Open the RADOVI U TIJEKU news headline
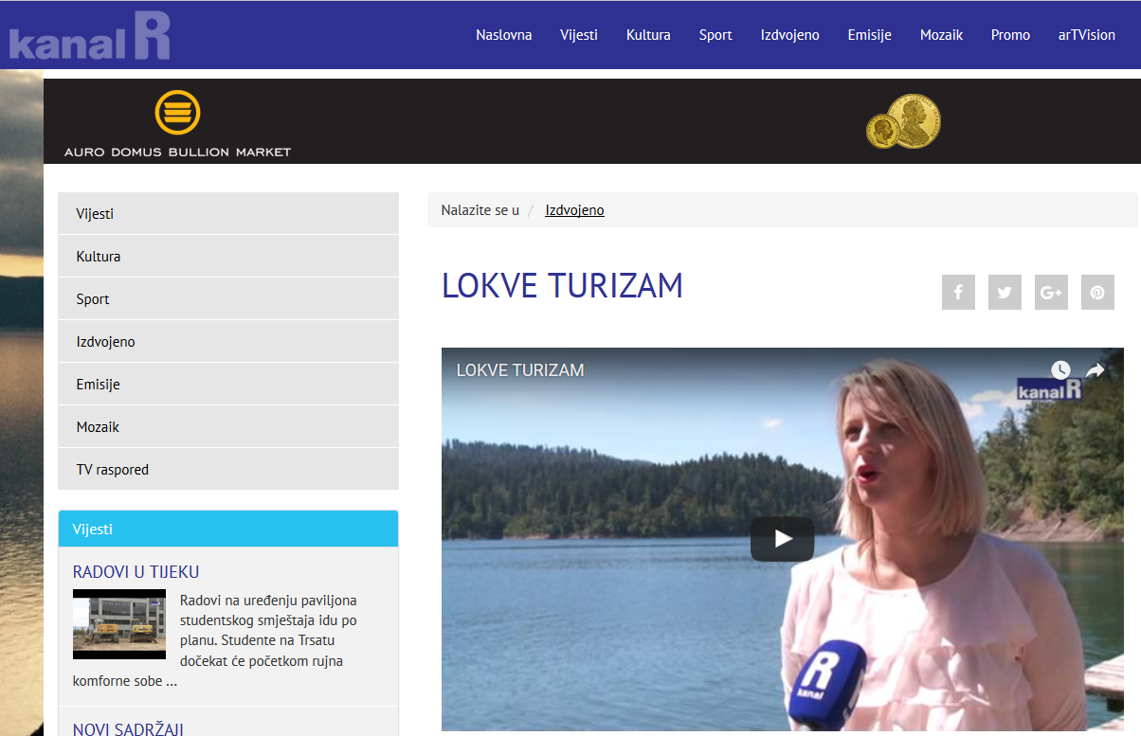Viewport: 1141px width, 736px height. click(136, 572)
